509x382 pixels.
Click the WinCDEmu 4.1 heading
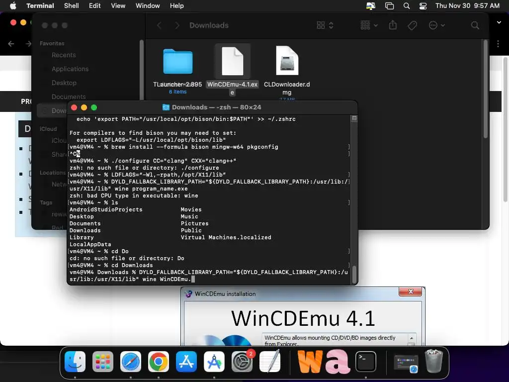(303, 318)
